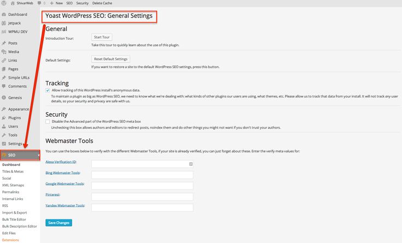The width and height of the screenshot is (402, 243).
Task: Click the Bing Webmaster Tools input field
Action: coord(143,175)
